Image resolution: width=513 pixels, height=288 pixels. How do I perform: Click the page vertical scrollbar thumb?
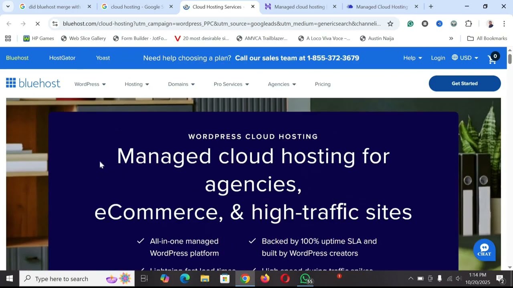pos(510,58)
